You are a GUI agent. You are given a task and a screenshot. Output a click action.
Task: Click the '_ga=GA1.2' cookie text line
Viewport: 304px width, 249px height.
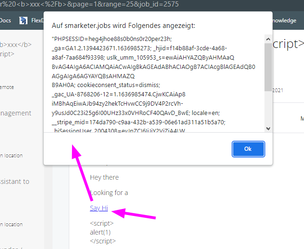(139, 48)
